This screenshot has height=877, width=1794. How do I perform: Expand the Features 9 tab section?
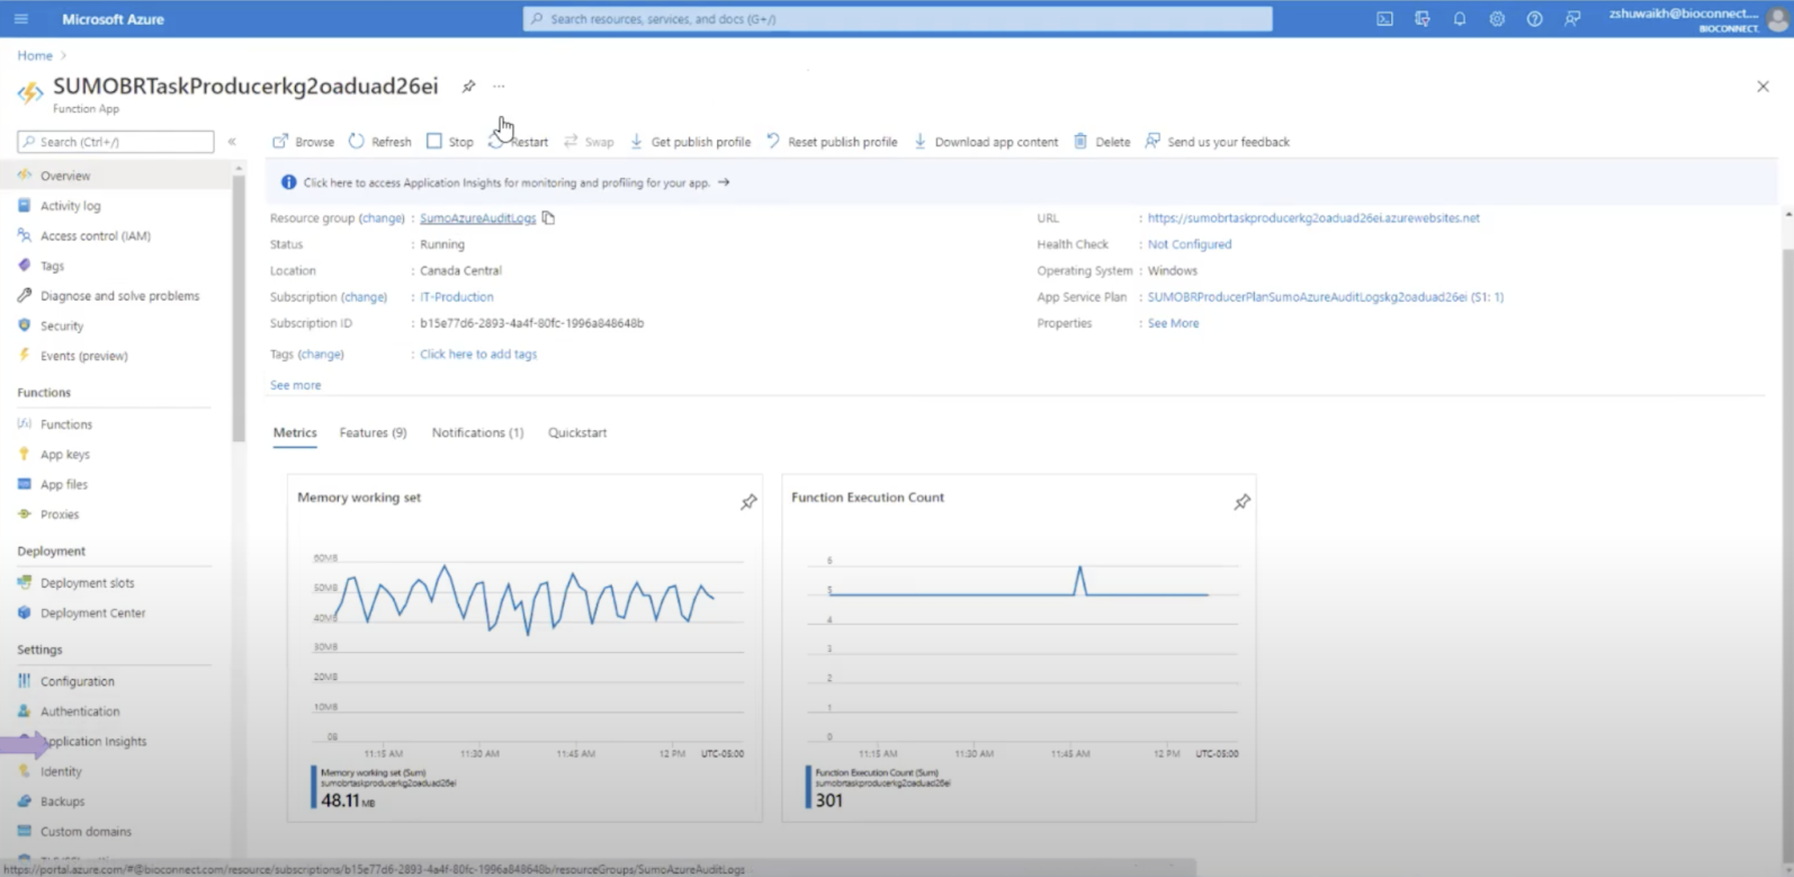[x=373, y=433]
